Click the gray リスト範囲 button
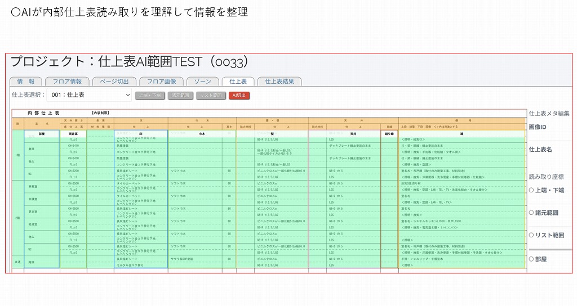Screen dimensions: 577x306 211,96
